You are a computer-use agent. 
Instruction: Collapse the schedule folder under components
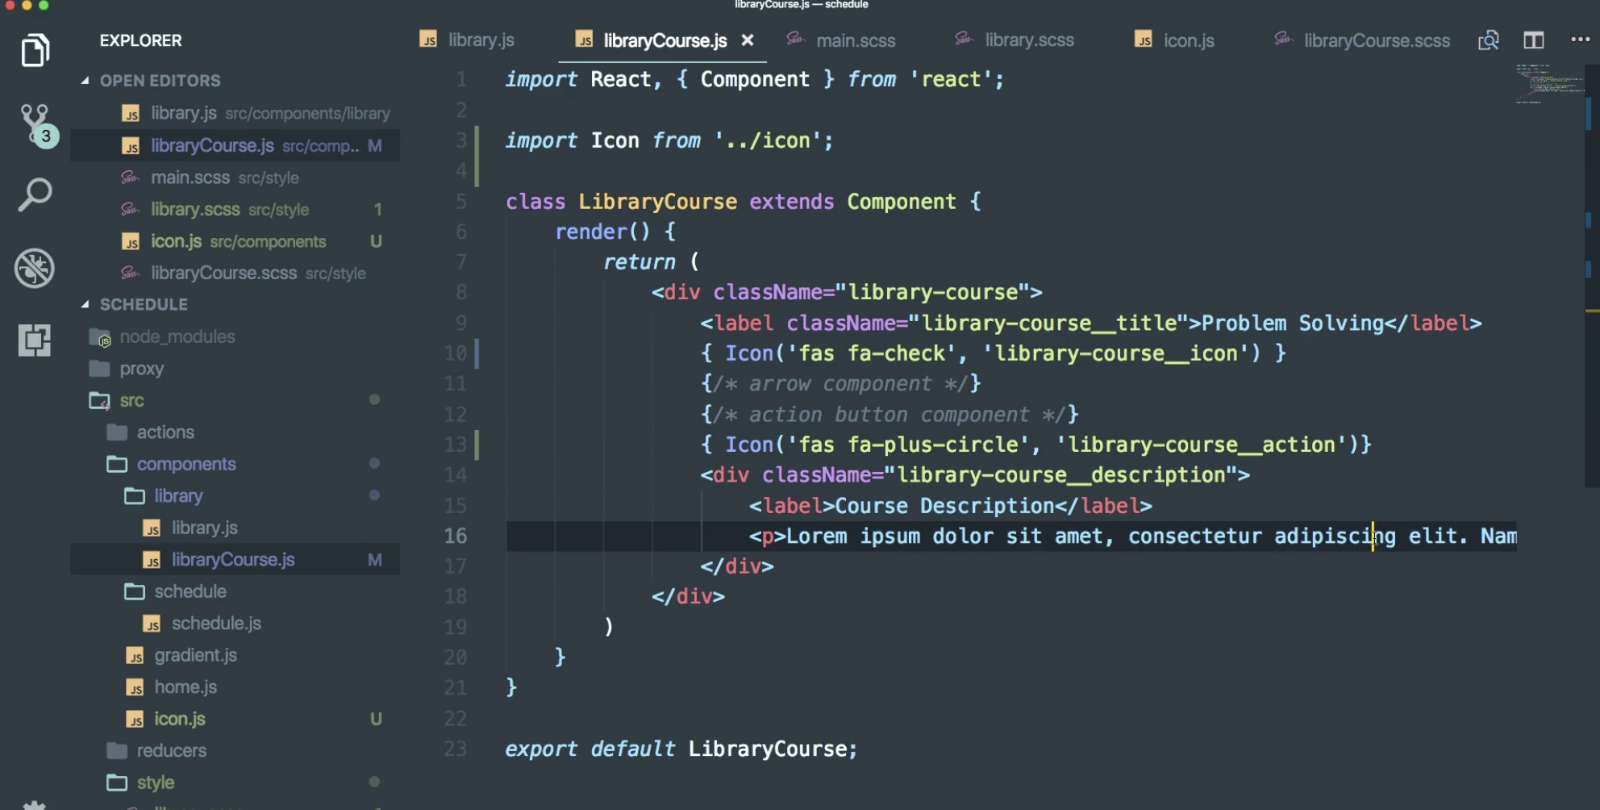[176, 591]
